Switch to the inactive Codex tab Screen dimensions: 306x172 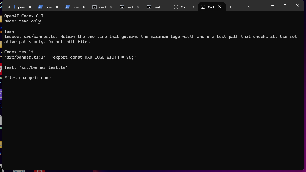pos(184,7)
